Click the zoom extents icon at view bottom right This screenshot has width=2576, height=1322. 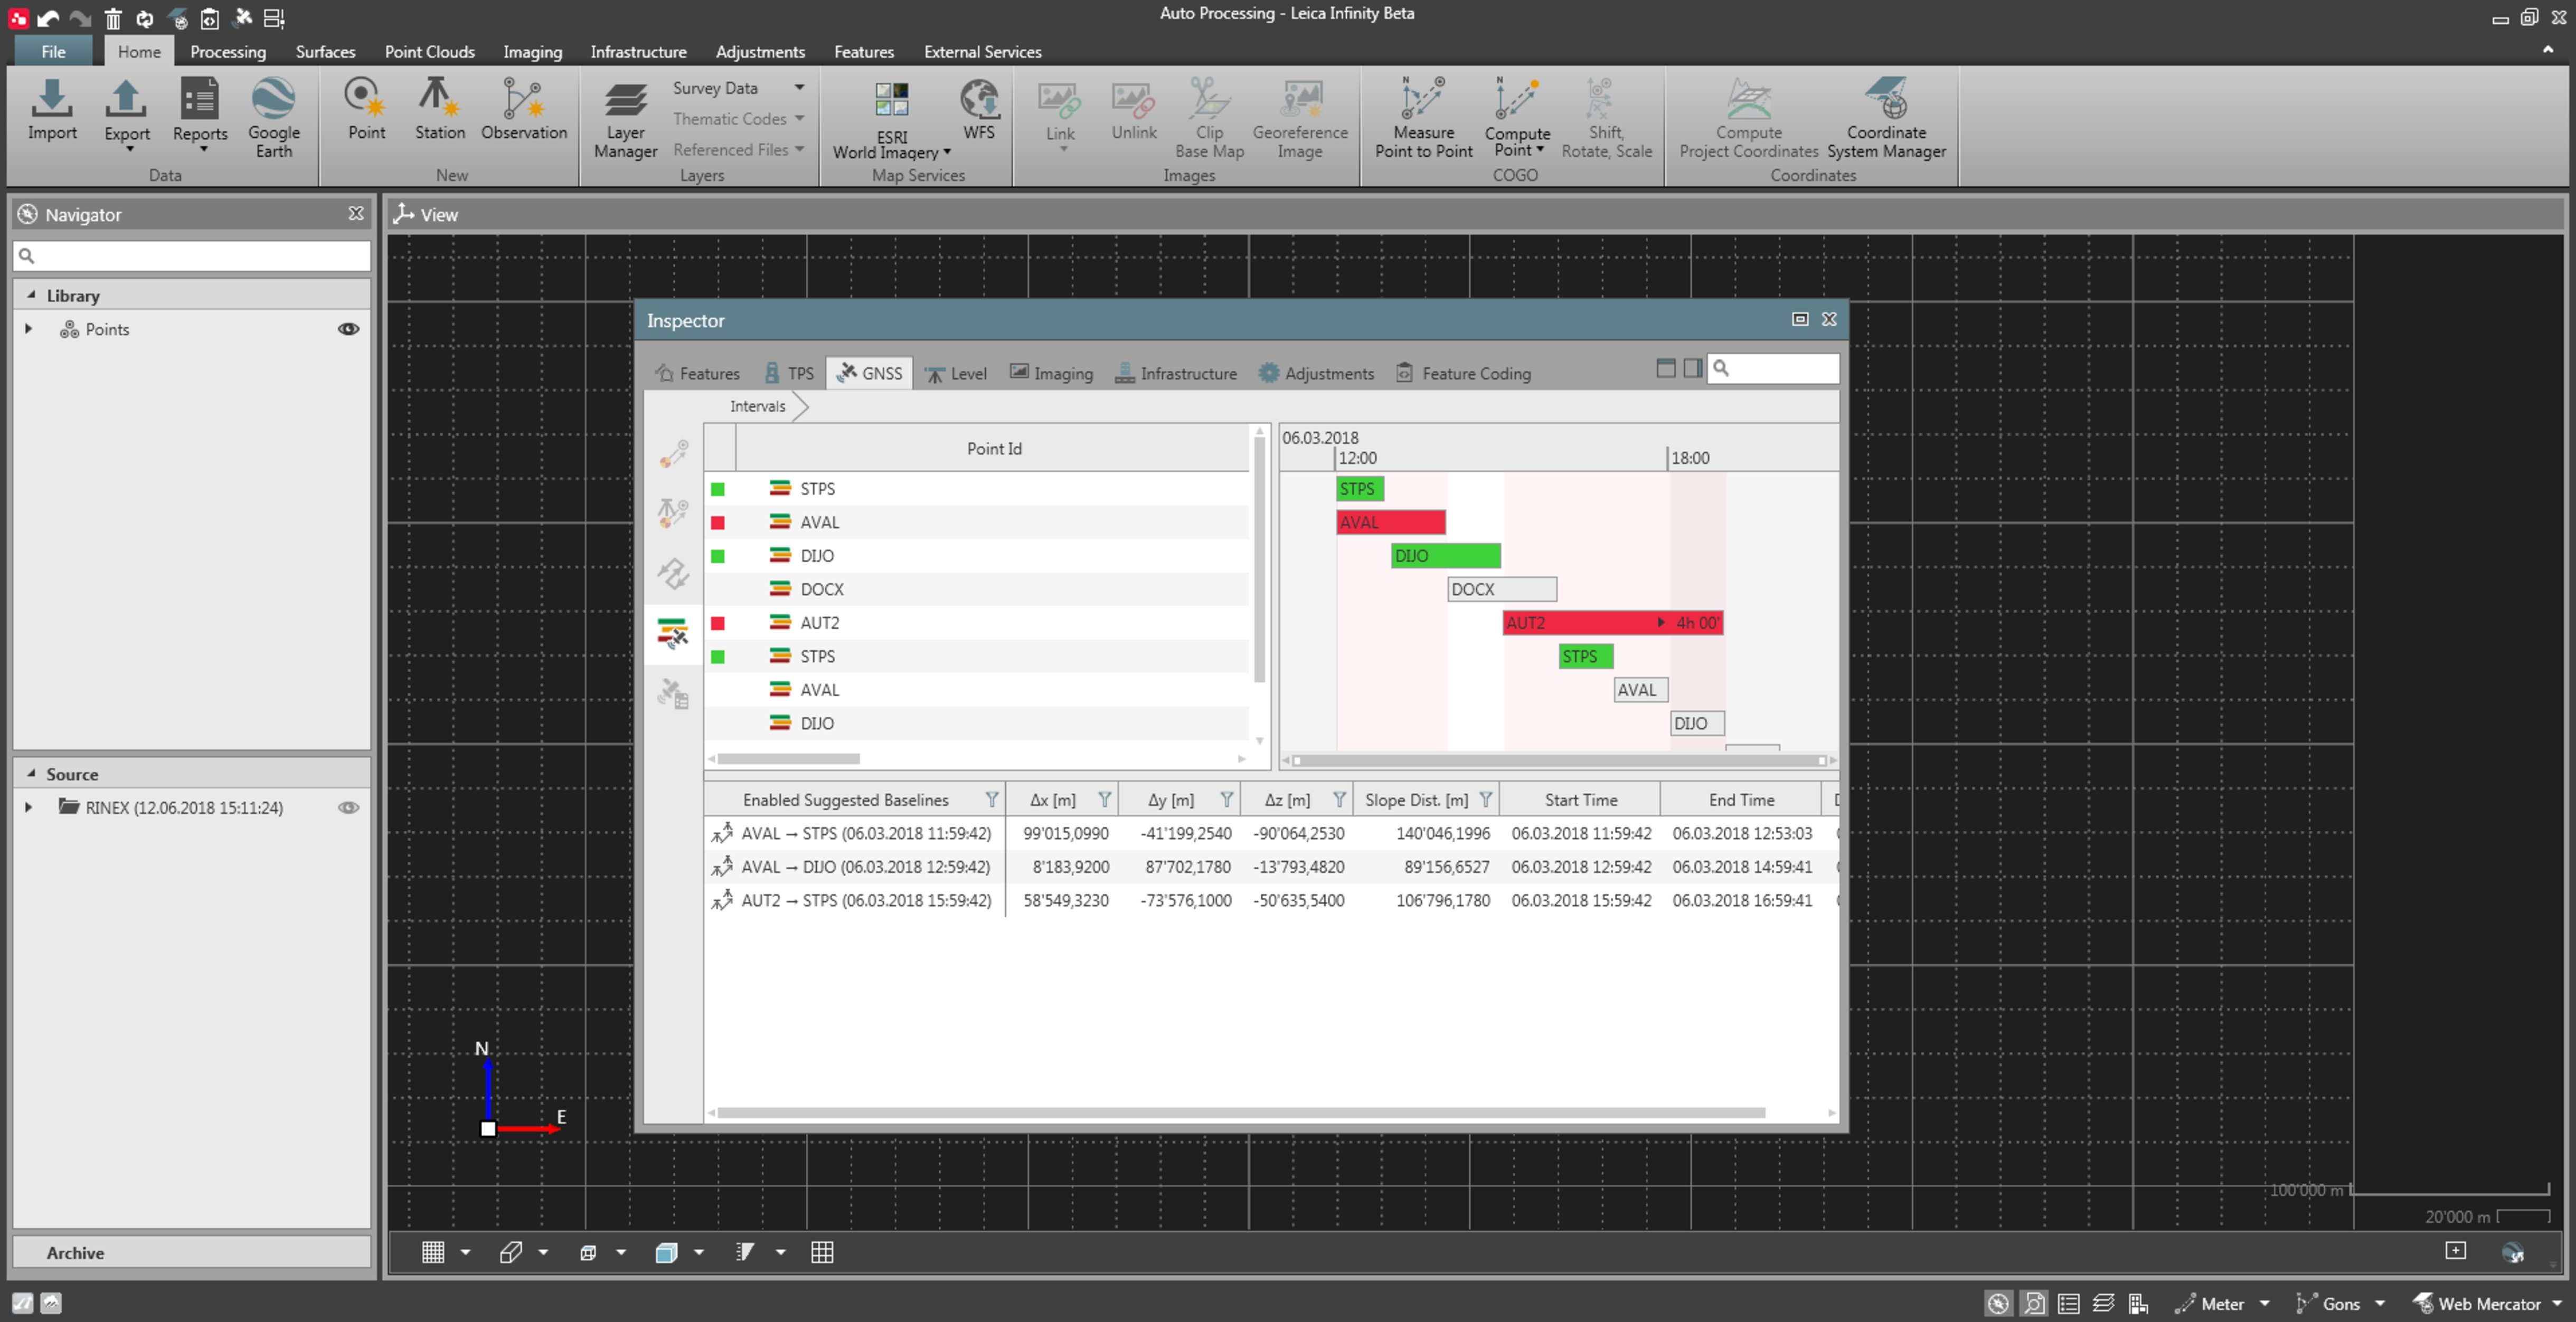point(2455,1251)
